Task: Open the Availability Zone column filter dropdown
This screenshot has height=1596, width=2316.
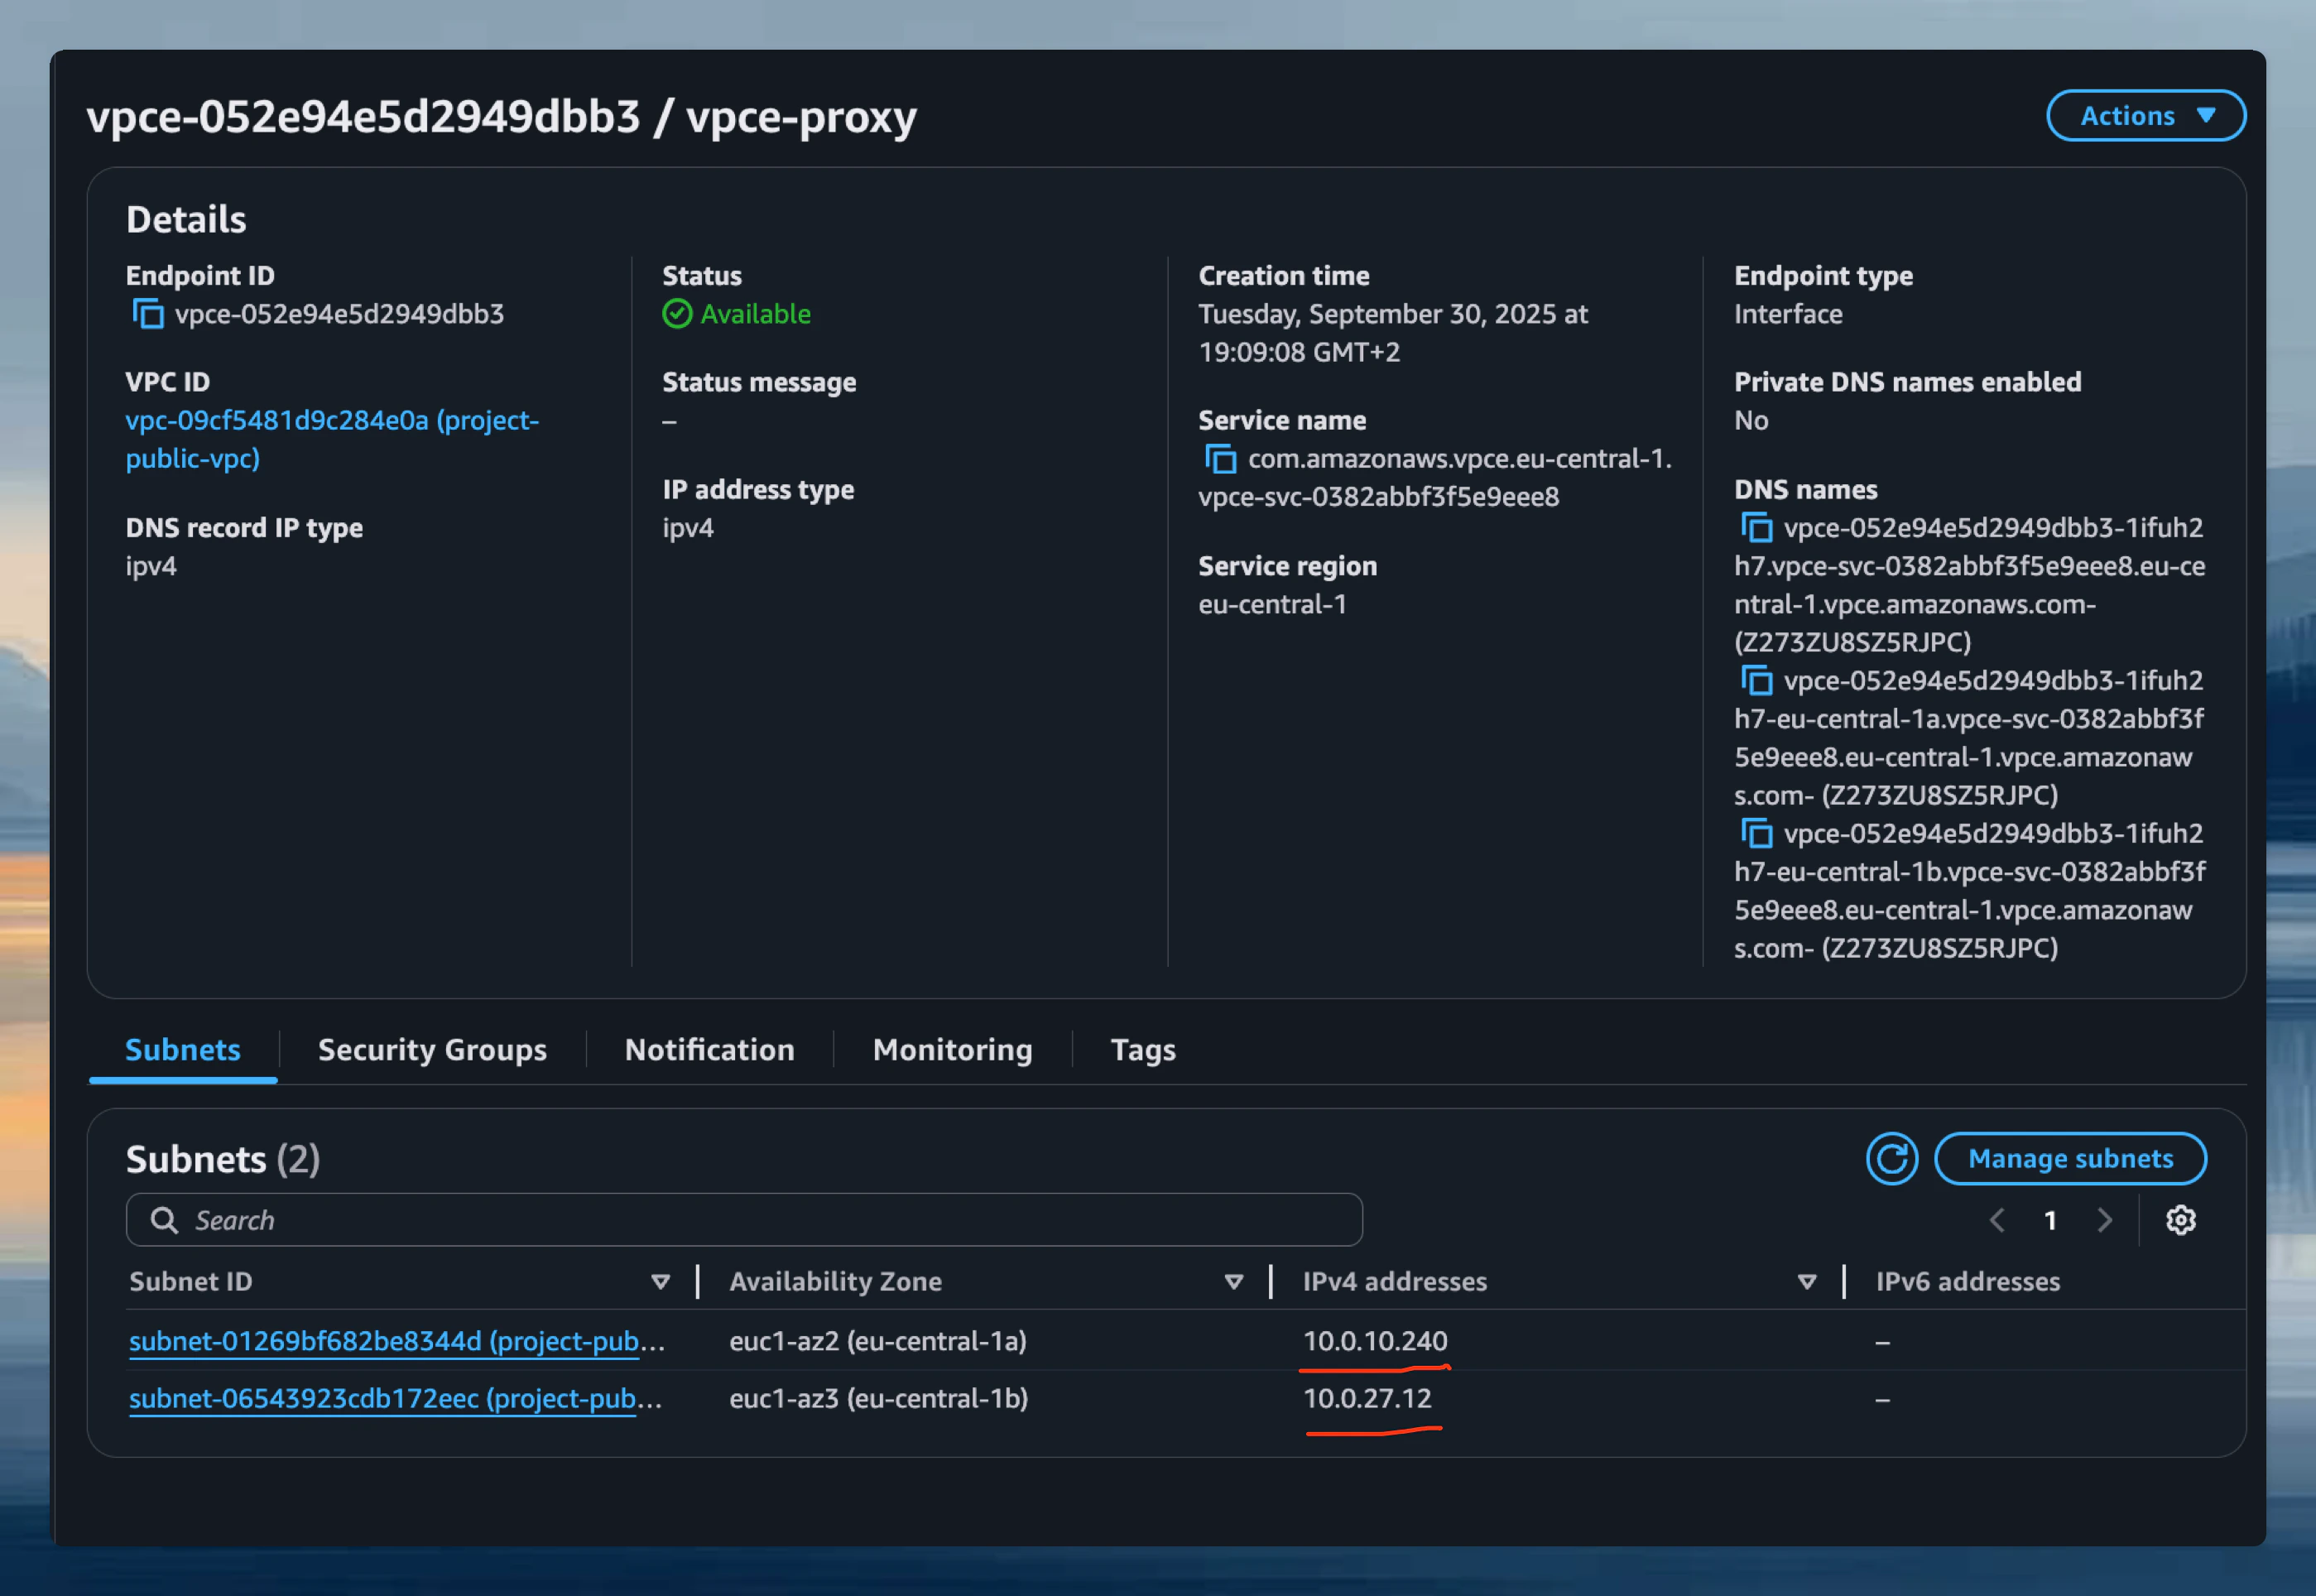Action: tap(1233, 1281)
